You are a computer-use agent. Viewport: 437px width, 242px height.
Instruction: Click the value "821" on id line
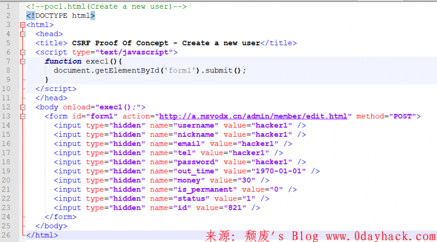point(235,208)
